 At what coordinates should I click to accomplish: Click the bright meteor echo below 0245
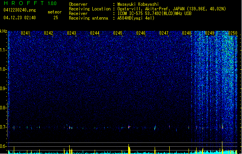click(x=129, y=127)
